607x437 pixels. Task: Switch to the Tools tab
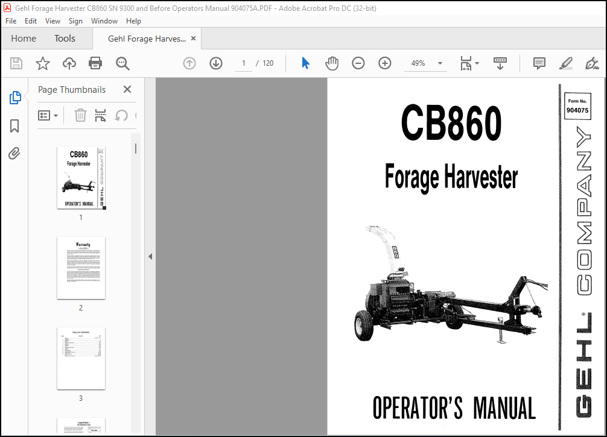coord(65,39)
